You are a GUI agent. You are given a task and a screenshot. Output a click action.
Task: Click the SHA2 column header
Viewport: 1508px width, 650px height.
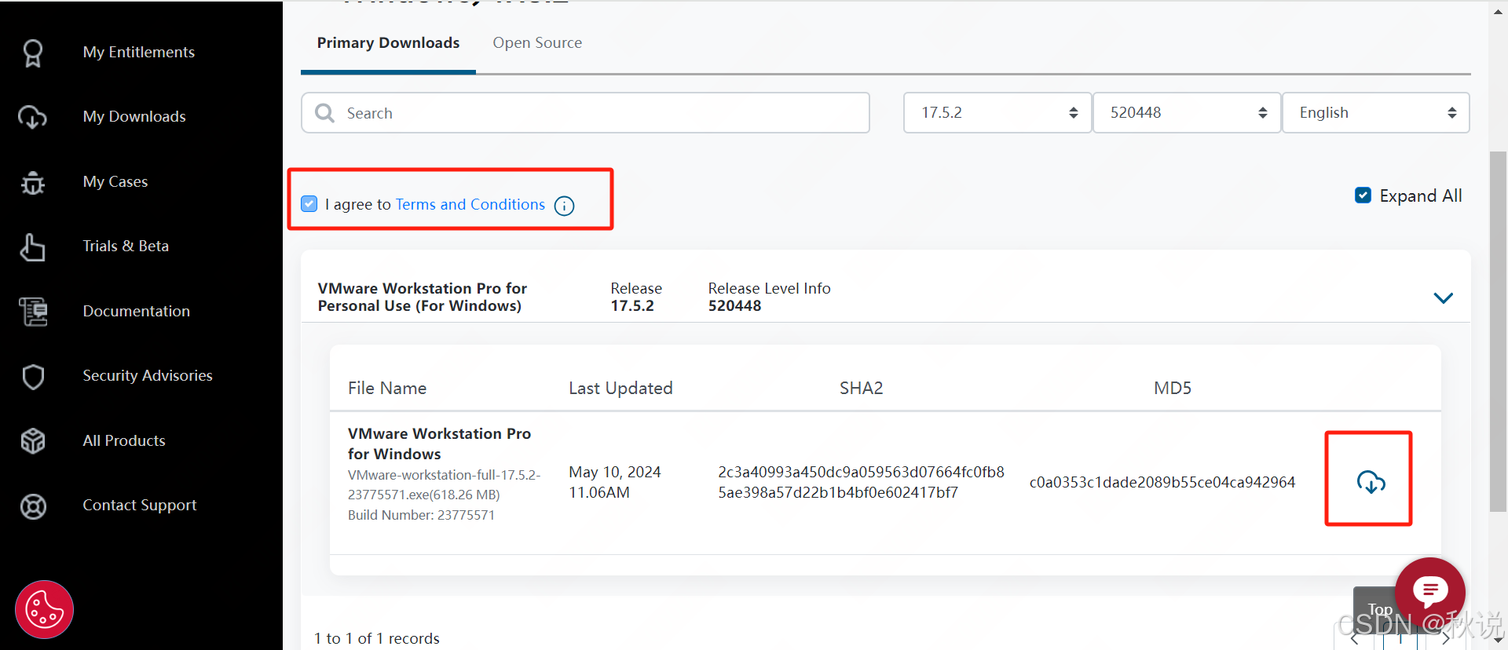click(861, 388)
